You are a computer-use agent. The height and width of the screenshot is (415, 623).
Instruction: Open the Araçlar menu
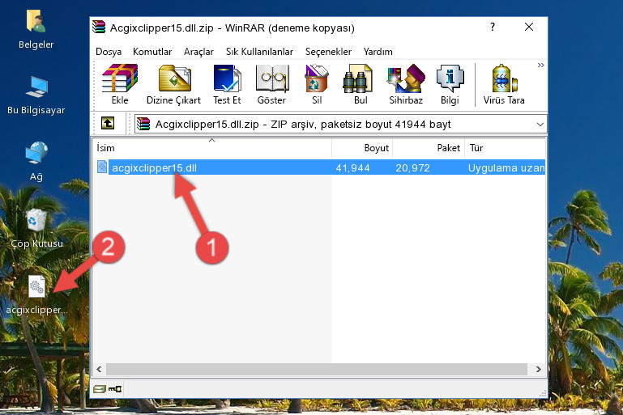point(198,52)
